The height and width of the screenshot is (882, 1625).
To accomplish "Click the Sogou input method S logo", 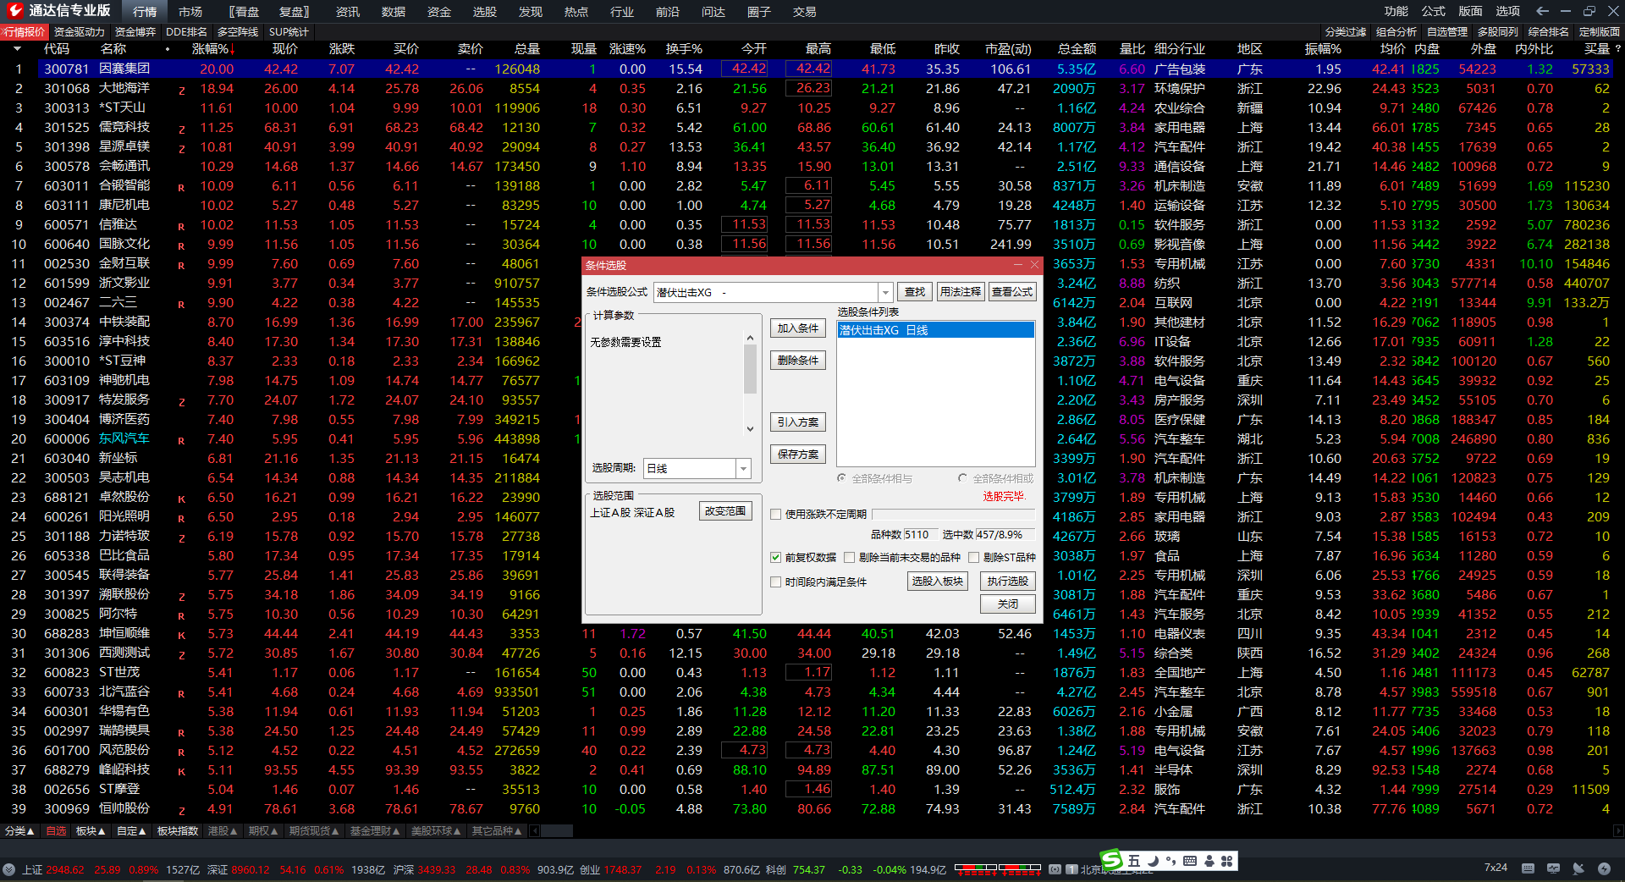I will tap(1111, 860).
